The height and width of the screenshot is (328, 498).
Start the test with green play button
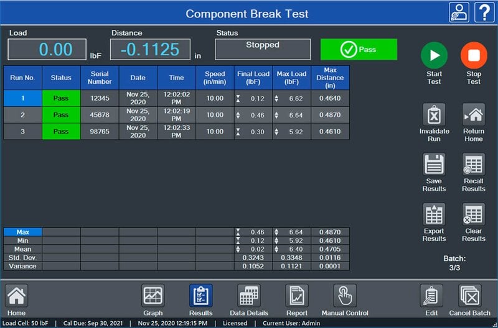pyautogui.click(x=434, y=55)
